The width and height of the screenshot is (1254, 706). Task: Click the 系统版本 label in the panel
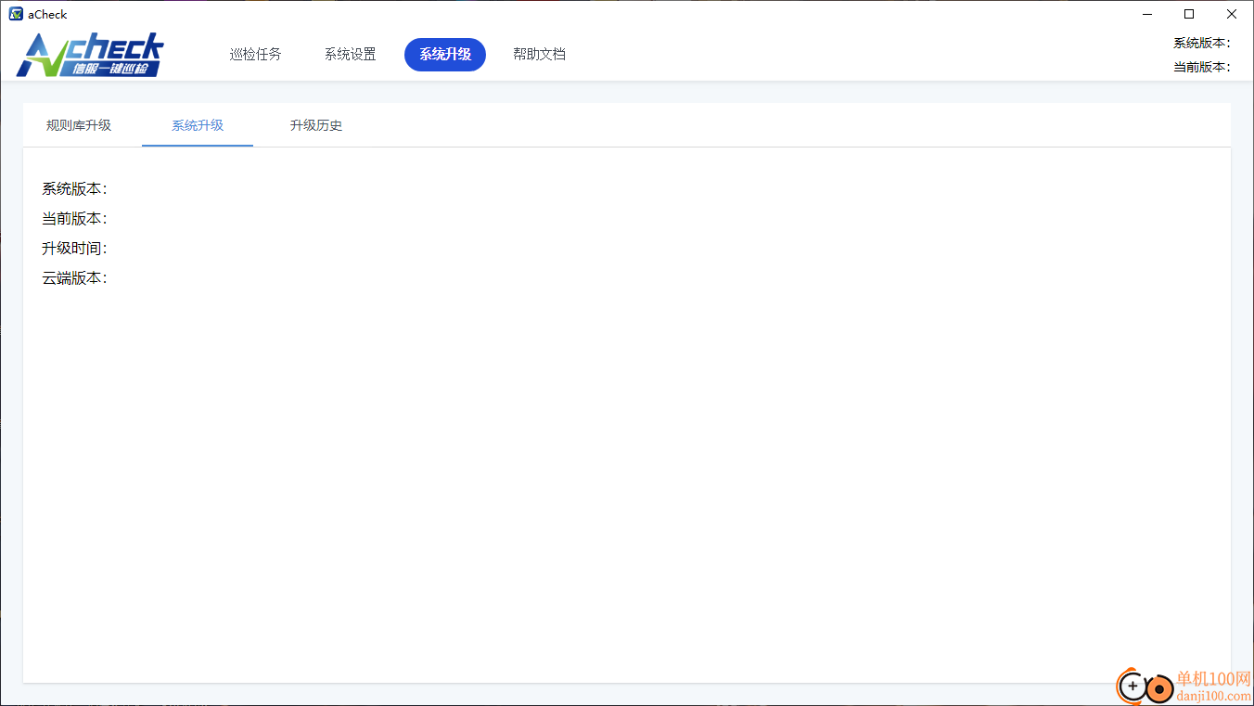click(x=74, y=189)
